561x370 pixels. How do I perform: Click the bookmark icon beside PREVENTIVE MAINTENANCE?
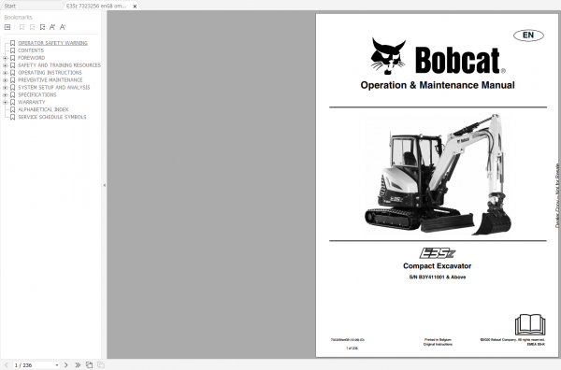(12, 80)
